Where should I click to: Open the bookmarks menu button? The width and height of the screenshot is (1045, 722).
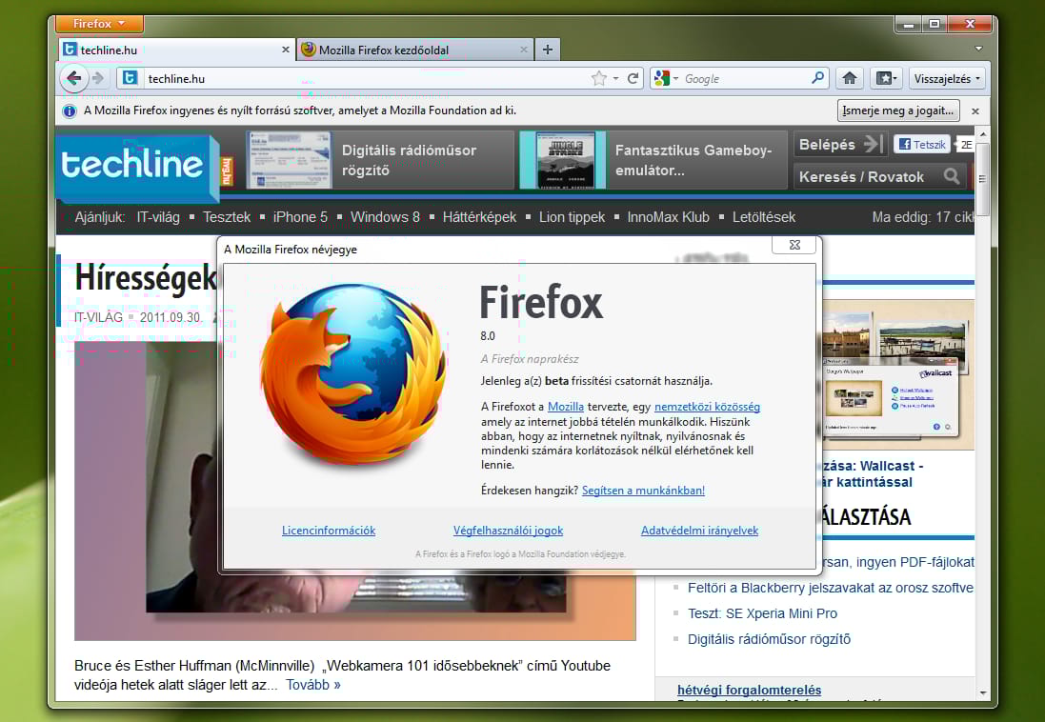(x=886, y=79)
